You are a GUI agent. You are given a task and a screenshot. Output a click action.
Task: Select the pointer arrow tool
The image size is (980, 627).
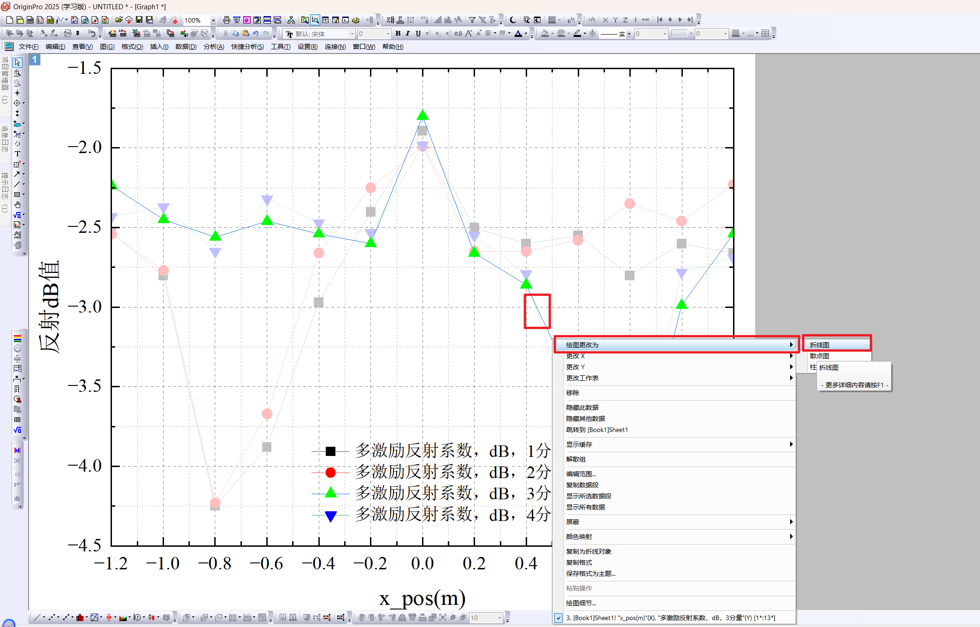coord(17,63)
